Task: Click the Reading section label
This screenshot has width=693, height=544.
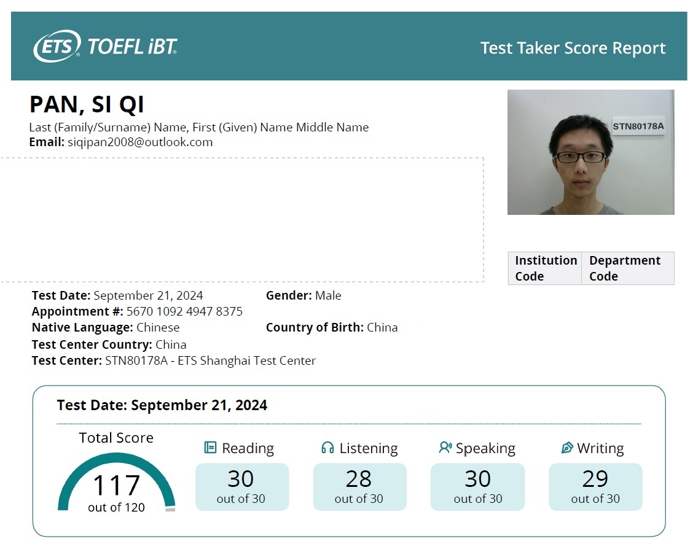Action: pyautogui.click(x=248, y=448)
